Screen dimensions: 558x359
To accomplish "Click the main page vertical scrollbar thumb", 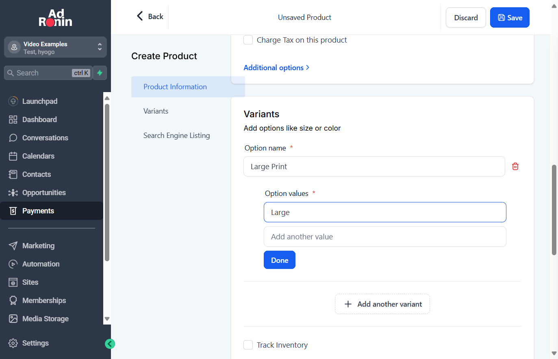I will click(554, 210).
